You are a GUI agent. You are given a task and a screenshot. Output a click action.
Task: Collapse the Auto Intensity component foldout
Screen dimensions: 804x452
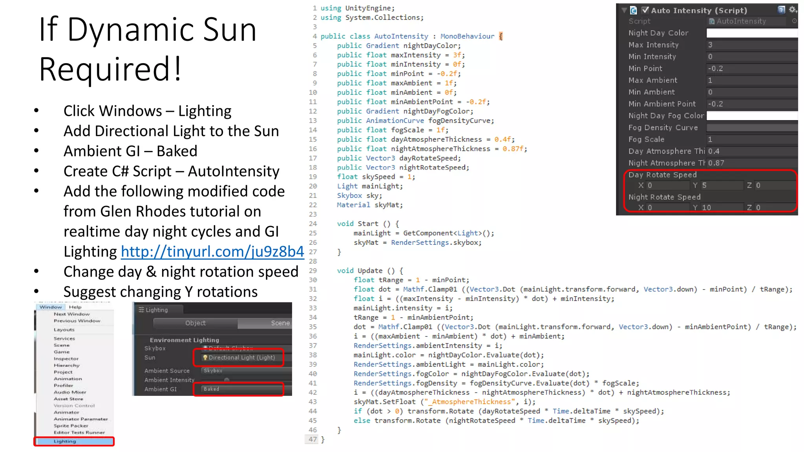[x=624, y=11]
